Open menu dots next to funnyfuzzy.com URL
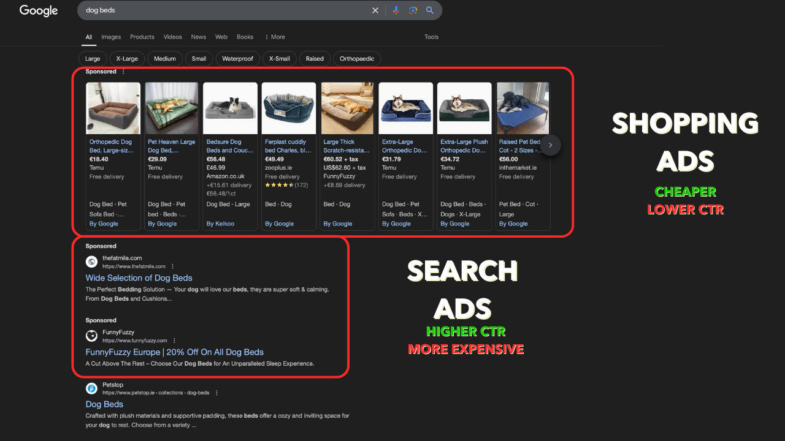Screen dimensions: 785x441 [174, 341]
